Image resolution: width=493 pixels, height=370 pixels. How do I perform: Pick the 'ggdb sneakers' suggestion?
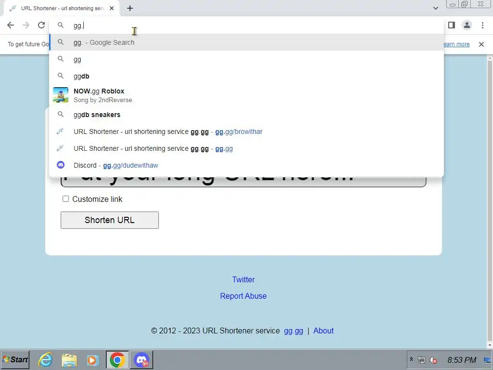[x=246, y=115]
